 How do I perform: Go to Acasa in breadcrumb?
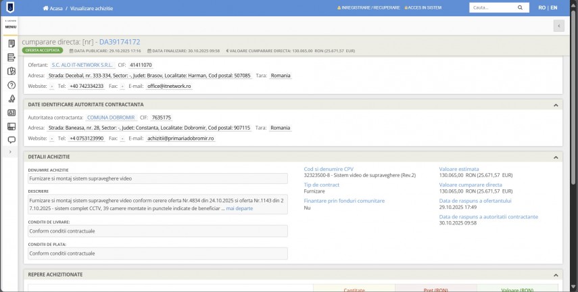click(55, 8)
